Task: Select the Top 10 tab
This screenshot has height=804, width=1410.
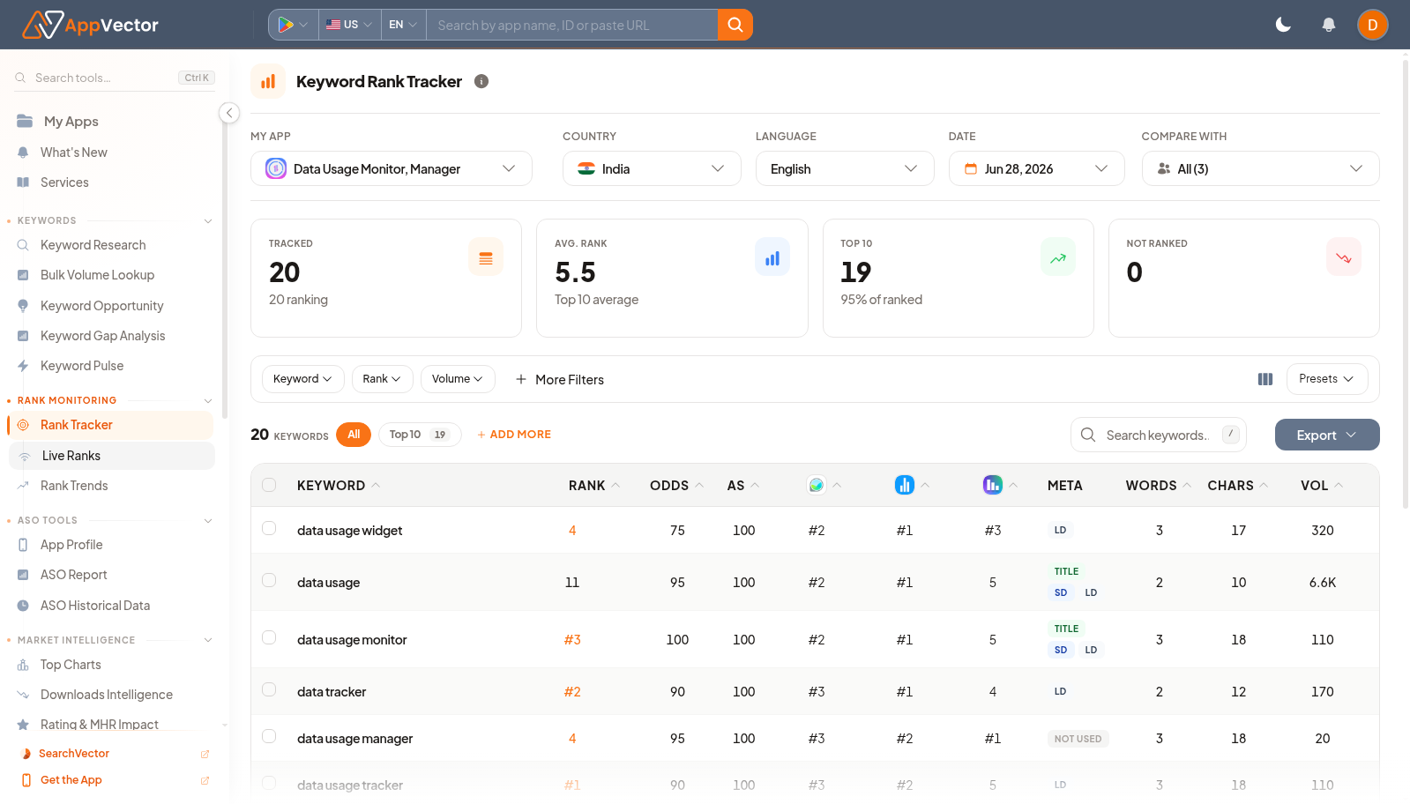Action: tap(420, 435)
